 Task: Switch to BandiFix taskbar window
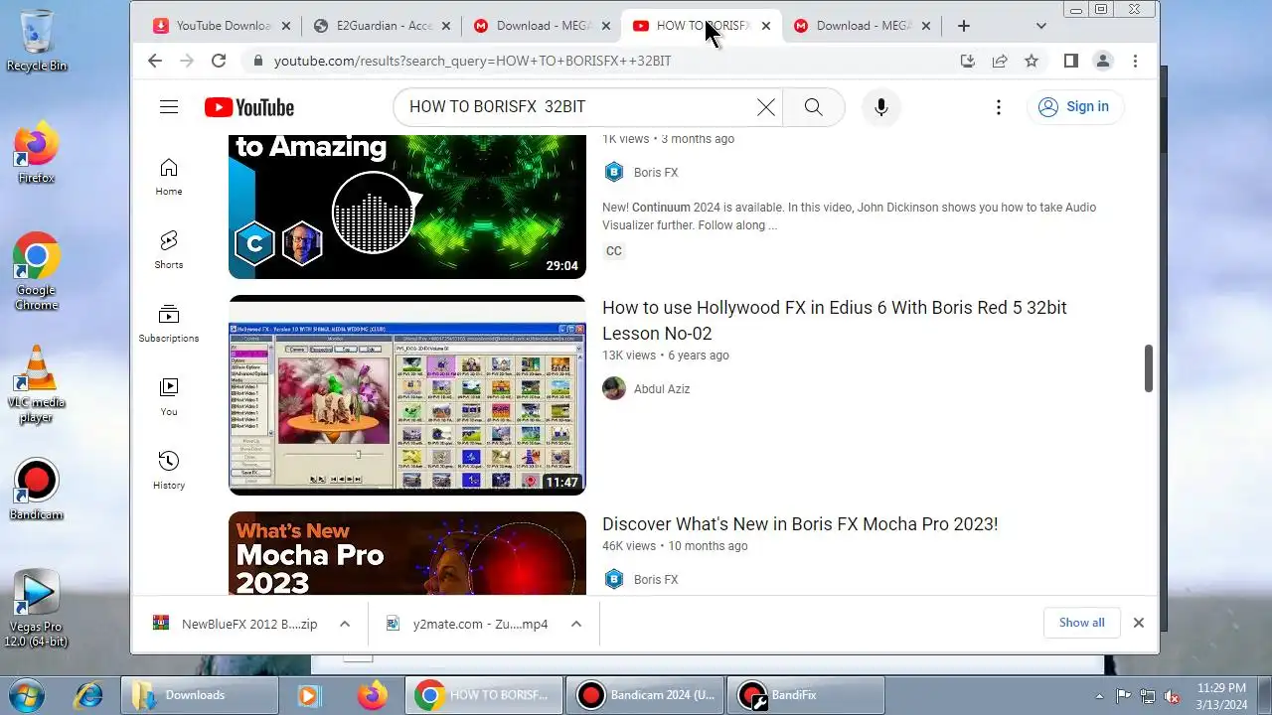click(806, 695)
